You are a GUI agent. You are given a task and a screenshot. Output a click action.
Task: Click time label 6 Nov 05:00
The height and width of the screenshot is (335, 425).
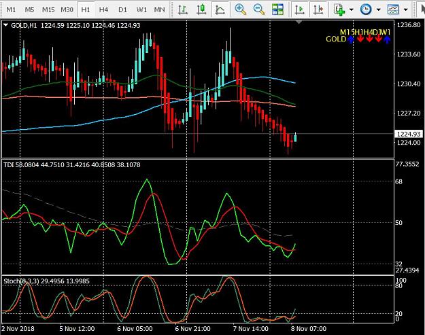point(135,329)
